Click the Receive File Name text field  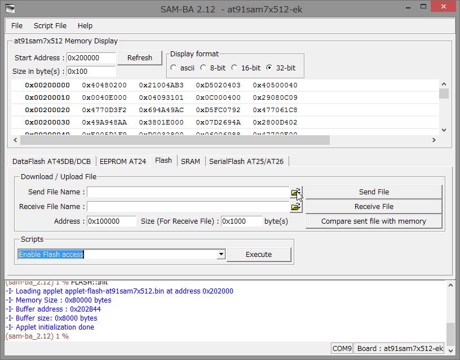[188, 207]
